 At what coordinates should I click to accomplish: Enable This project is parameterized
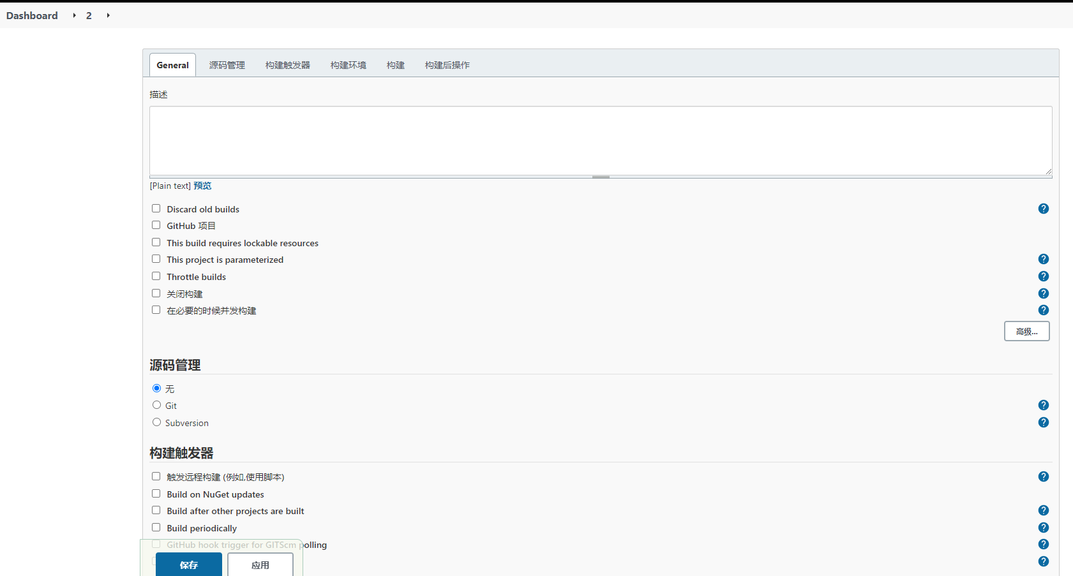156,259
